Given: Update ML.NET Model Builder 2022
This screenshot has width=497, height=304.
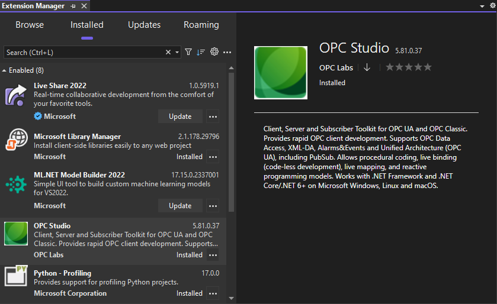Looking at the screenshot, I should click(x=180, y=206).
